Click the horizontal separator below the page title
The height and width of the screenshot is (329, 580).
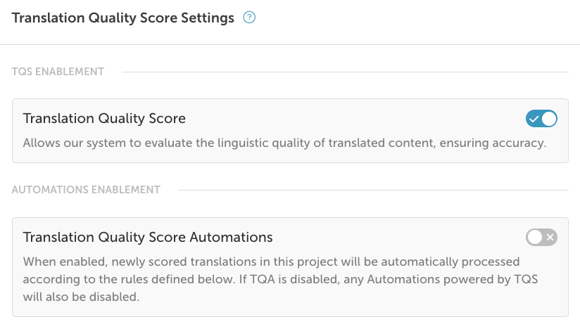click(290, 45)
